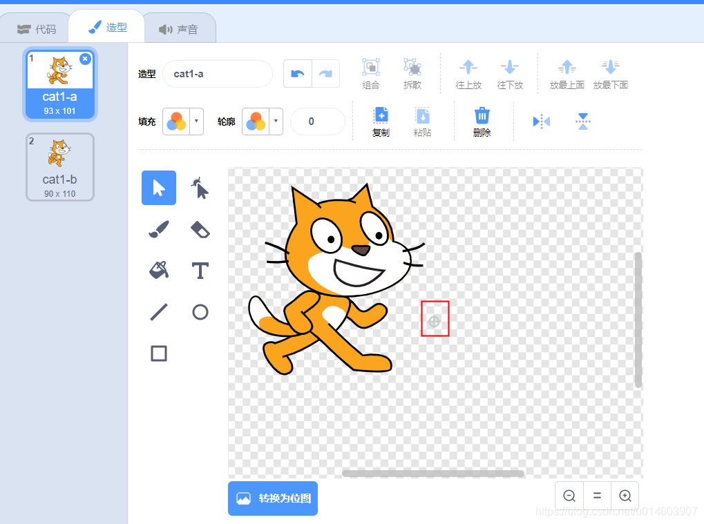Switch to the 声音 (Sounds) tab
The height and width of the screenshot is (524, 704).
click(x=179, y=29)
